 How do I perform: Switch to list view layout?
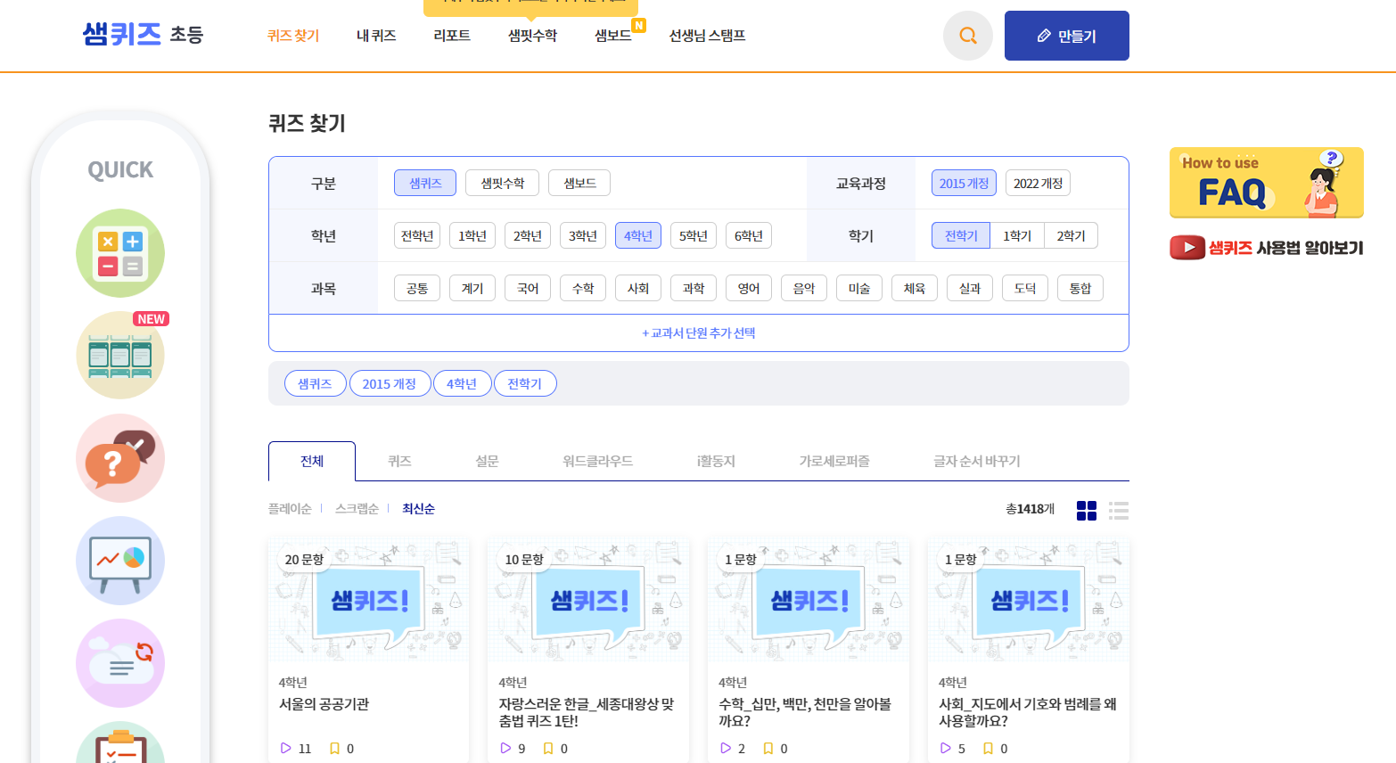click(1118, 510)
